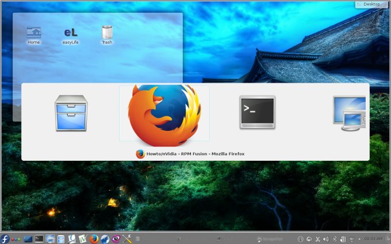Open the file cabinet file manager in the taskbar

[x=61, y=239]
